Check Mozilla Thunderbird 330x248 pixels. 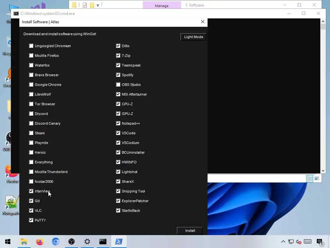point(31,172)
